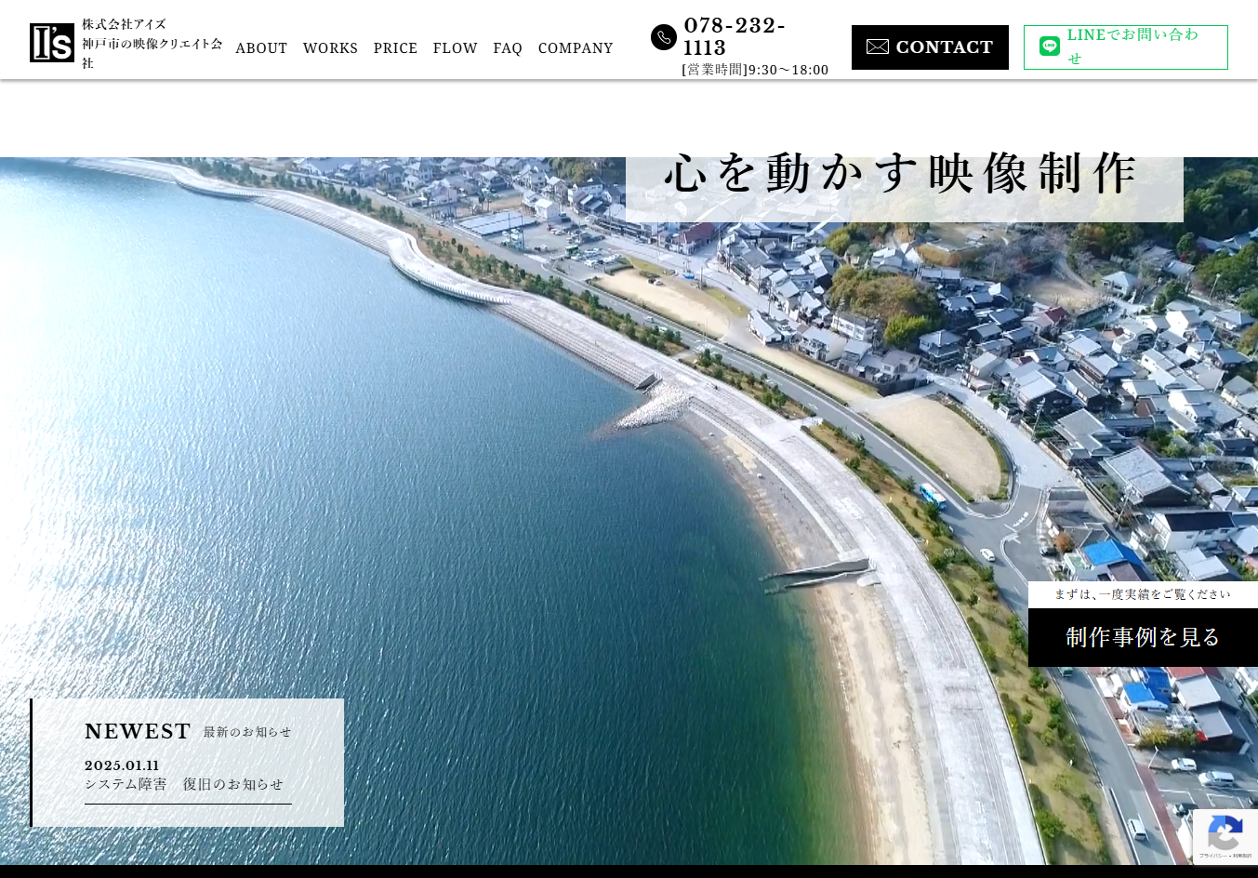
Task: Click the LINEでお問い合わせ link text
Action: (x=1132, y=47)
